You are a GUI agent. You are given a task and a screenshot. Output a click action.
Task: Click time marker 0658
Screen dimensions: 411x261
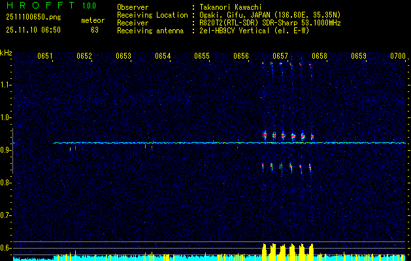[320, 55]
